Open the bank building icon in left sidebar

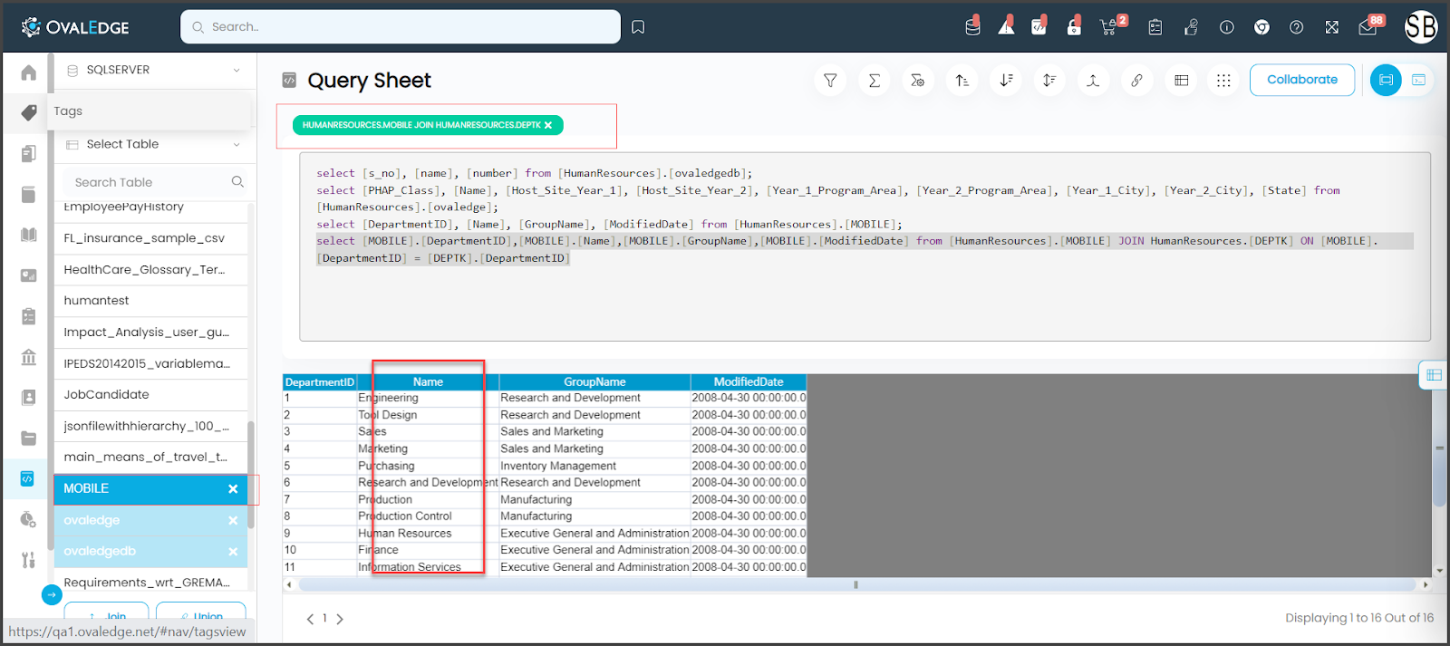click(29, 357)
